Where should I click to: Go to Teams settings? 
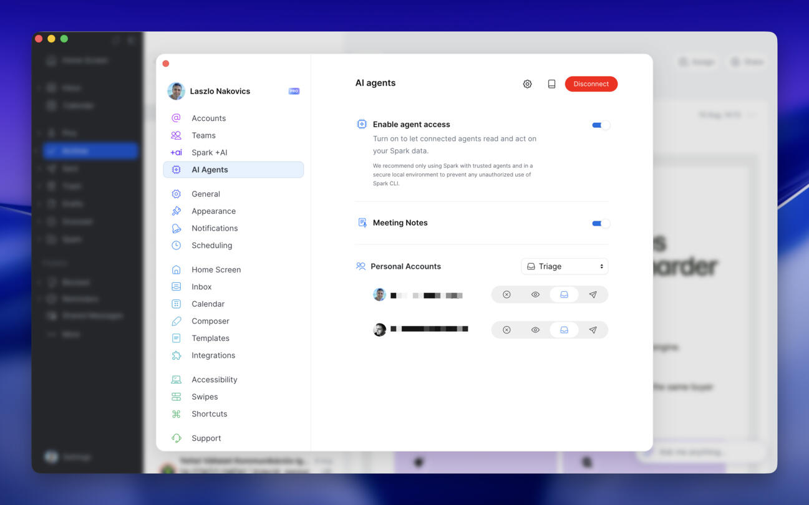click(233, 135)
